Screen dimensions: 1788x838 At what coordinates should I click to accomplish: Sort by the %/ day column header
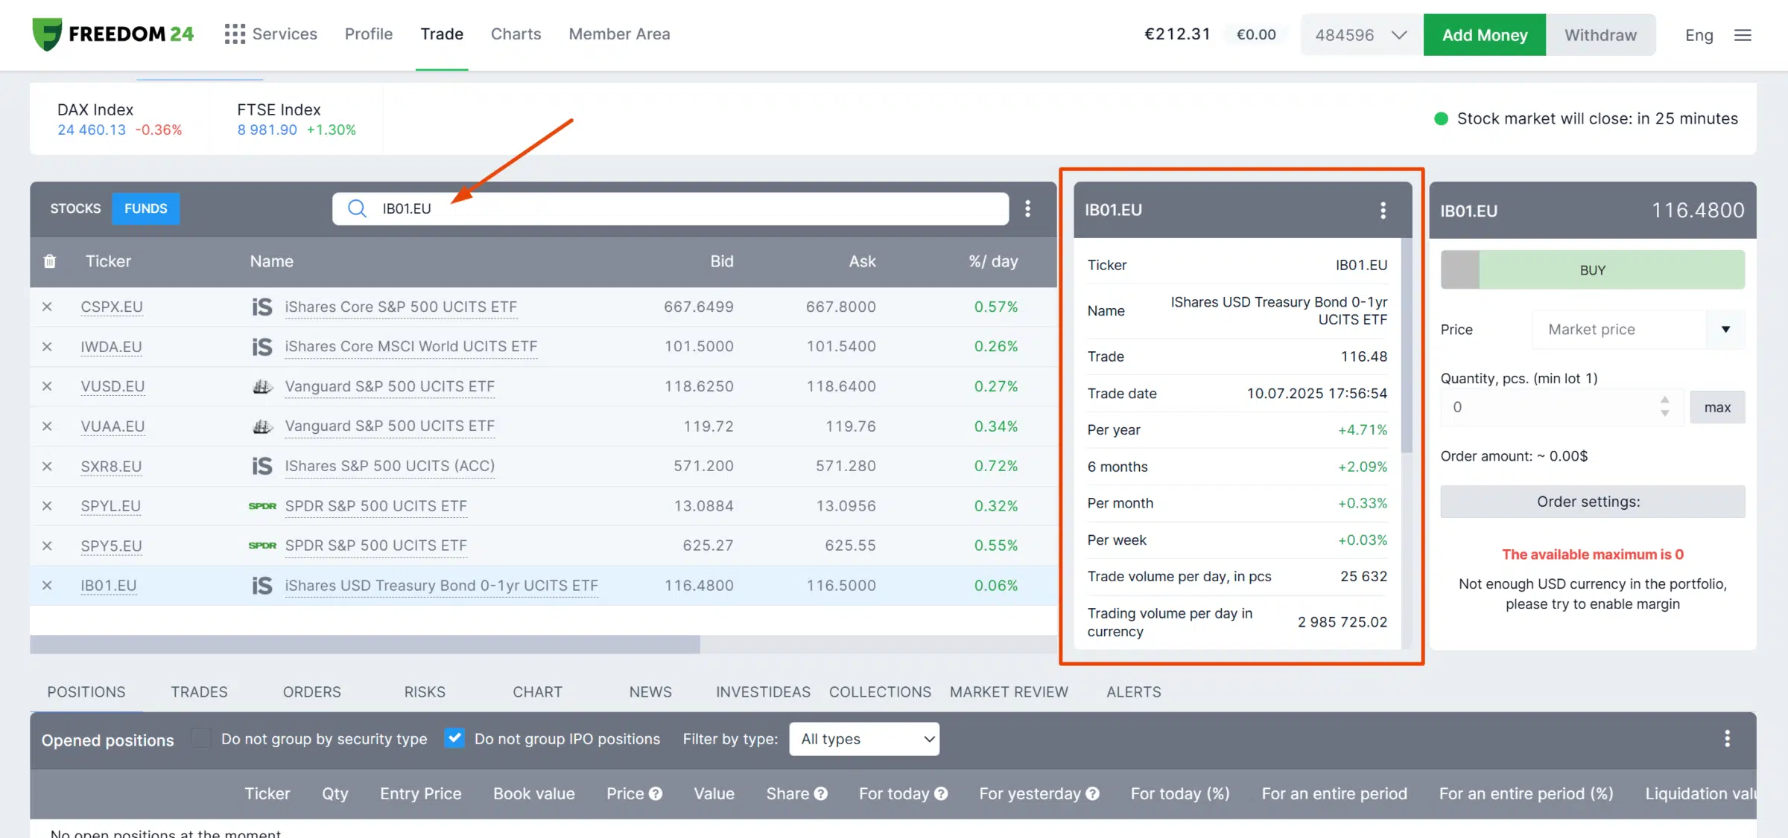point(993,261)
